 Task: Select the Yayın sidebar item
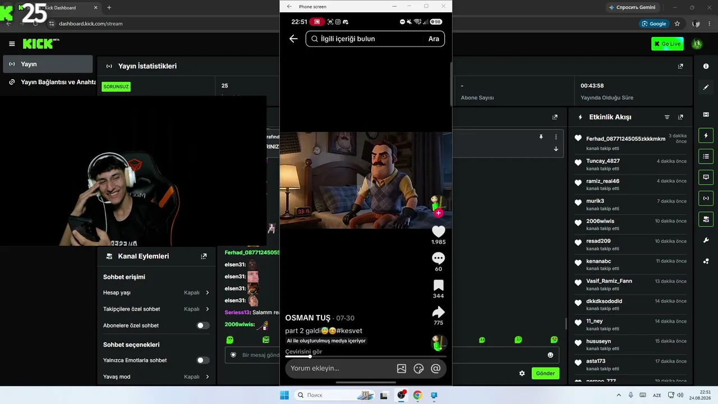tap(48, 64)
